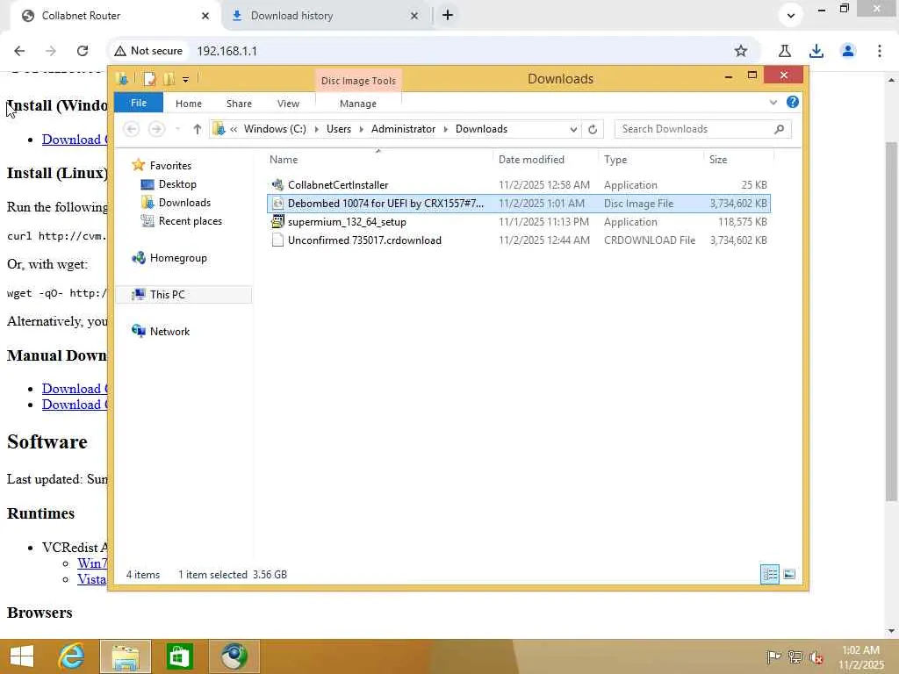This screenshot has width=899, height=674.
Task: Open Windows Store from taskbar
Action: point(179,656)
